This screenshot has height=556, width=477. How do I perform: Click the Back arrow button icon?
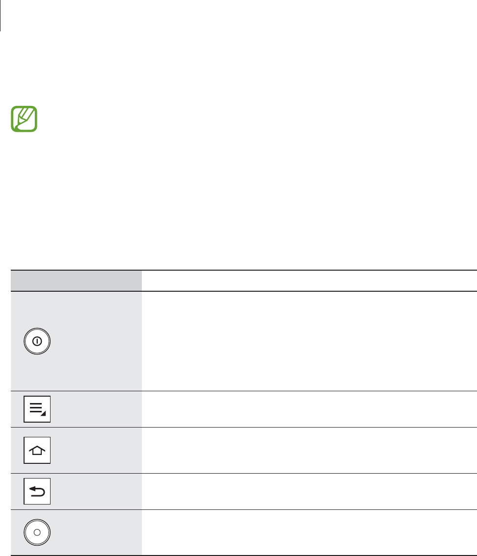[x=37, y=491]
